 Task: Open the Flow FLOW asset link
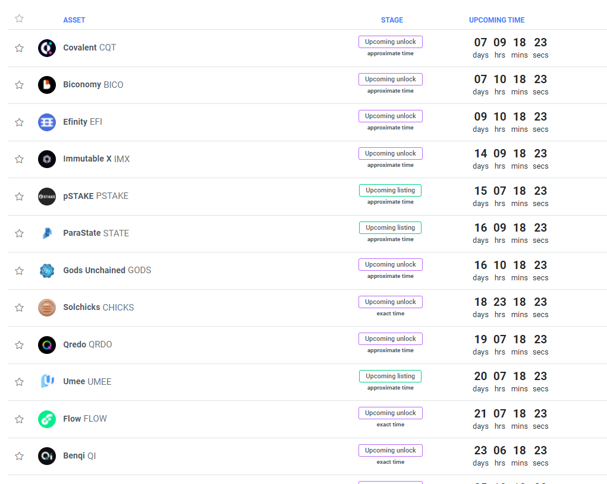pyautogui.click(x=85, y=419)
